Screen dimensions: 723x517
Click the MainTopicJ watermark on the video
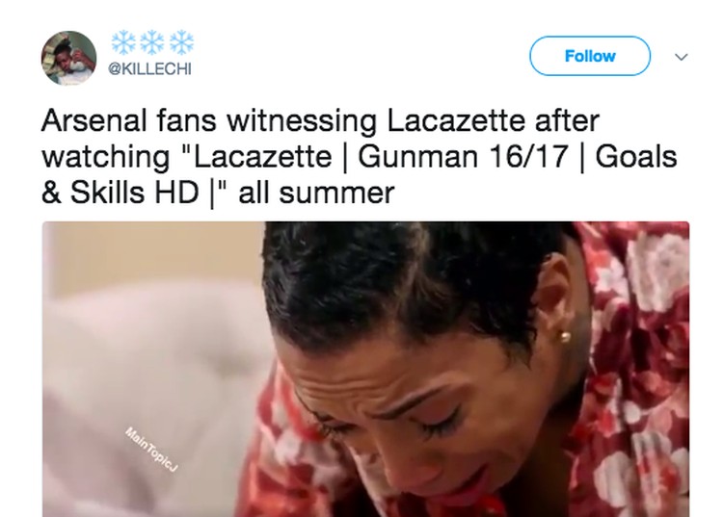(151, 450)
